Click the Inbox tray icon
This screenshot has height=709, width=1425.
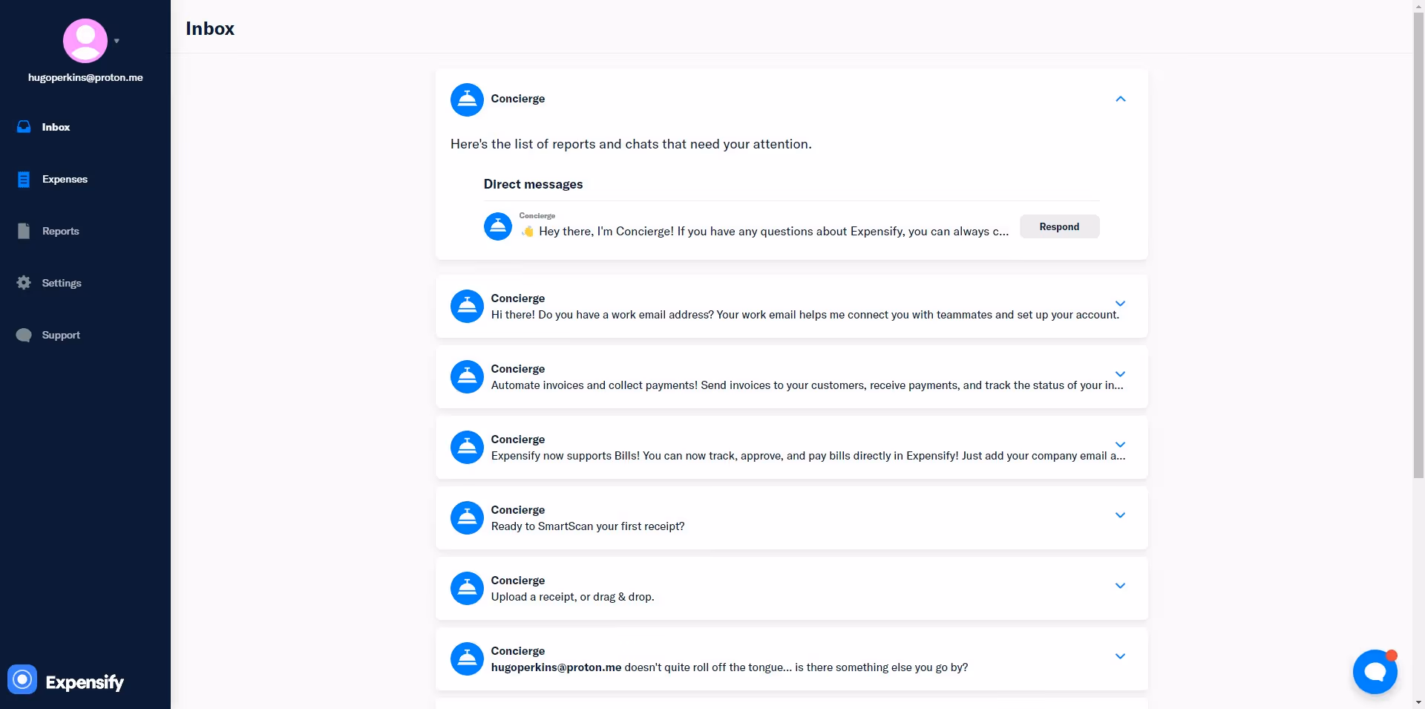click(24, 127)
